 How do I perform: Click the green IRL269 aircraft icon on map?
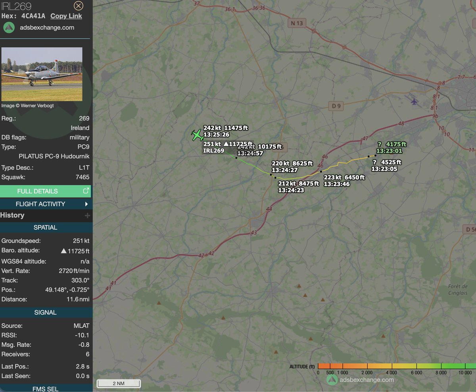[x=197, y=135]
